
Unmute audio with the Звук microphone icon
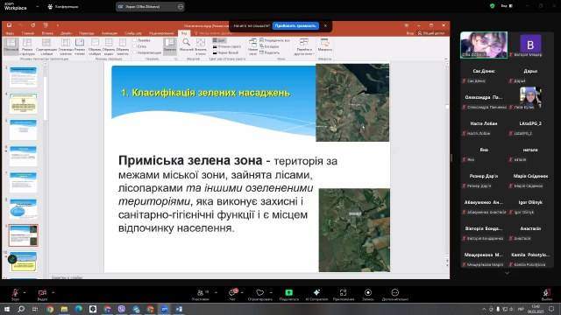pos(15,292)
